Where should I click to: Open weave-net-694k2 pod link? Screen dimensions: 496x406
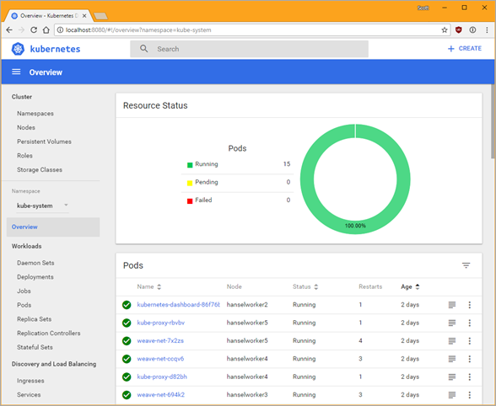click(160, 395)
